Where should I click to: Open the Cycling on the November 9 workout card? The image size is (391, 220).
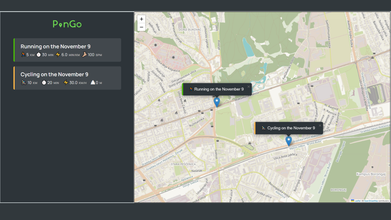point(67,78)
